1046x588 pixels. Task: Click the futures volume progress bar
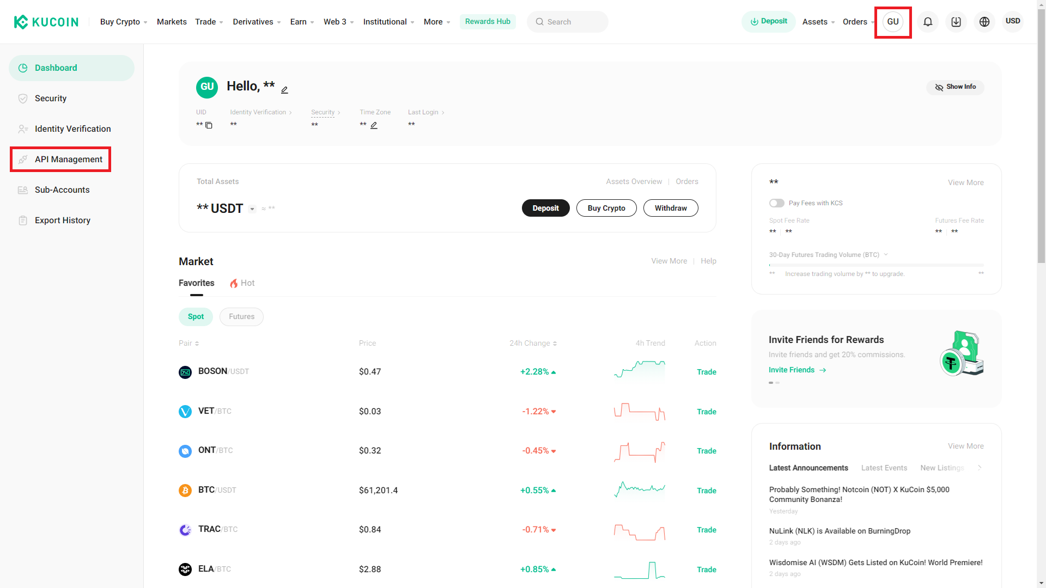[x=876, y=265]
